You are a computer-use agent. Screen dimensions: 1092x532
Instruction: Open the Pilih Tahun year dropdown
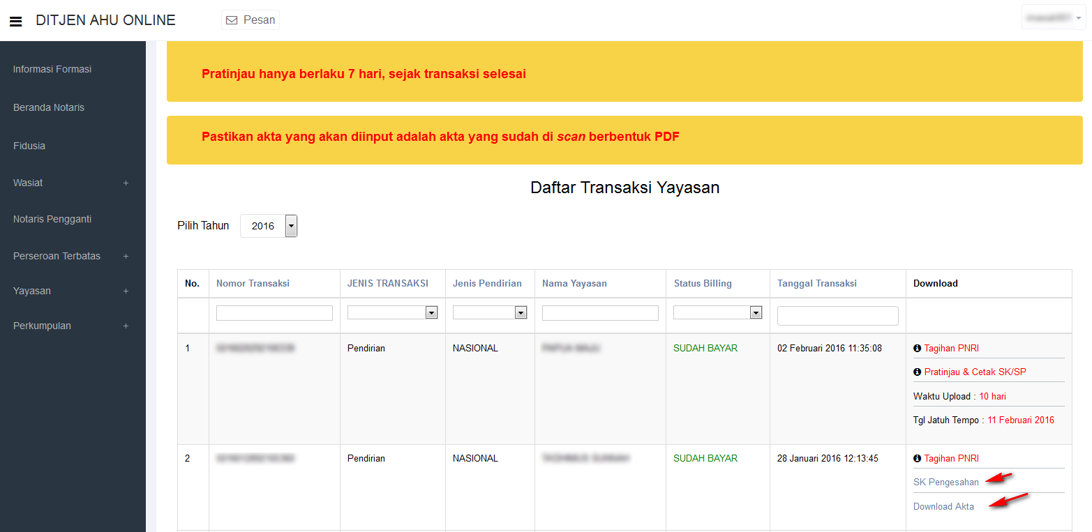coord(269,226)
